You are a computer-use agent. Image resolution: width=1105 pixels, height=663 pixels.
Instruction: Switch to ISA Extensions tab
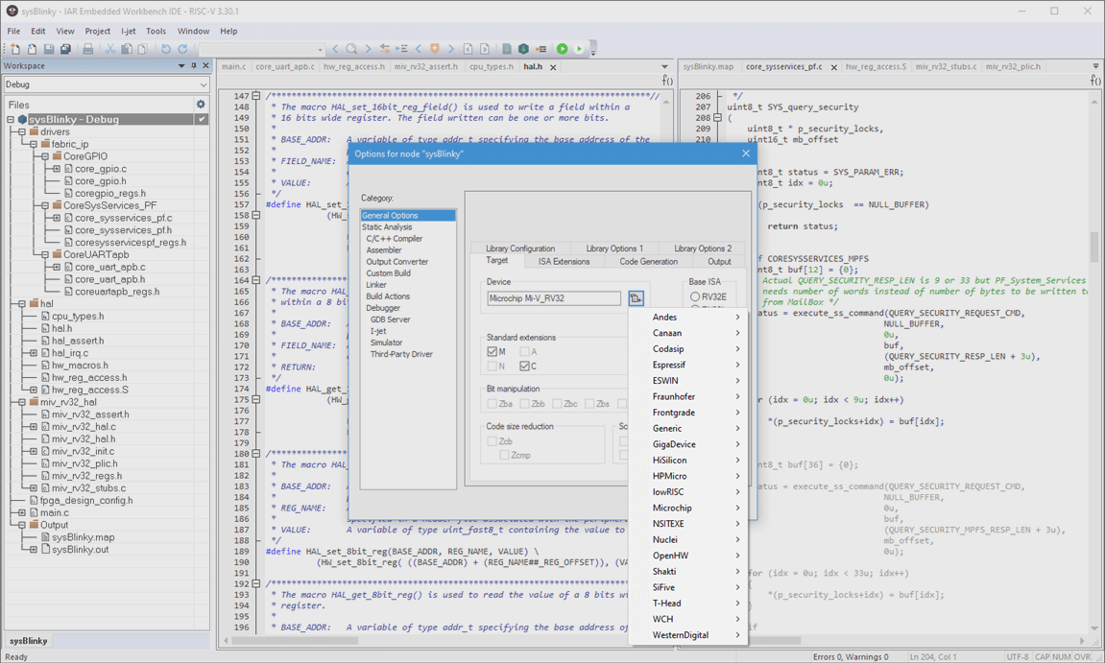click(564, 261)
